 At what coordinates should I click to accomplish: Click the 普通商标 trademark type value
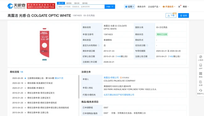pos(108,40)
